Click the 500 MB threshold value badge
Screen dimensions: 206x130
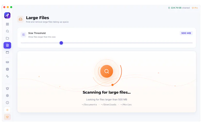pos(186,33)
